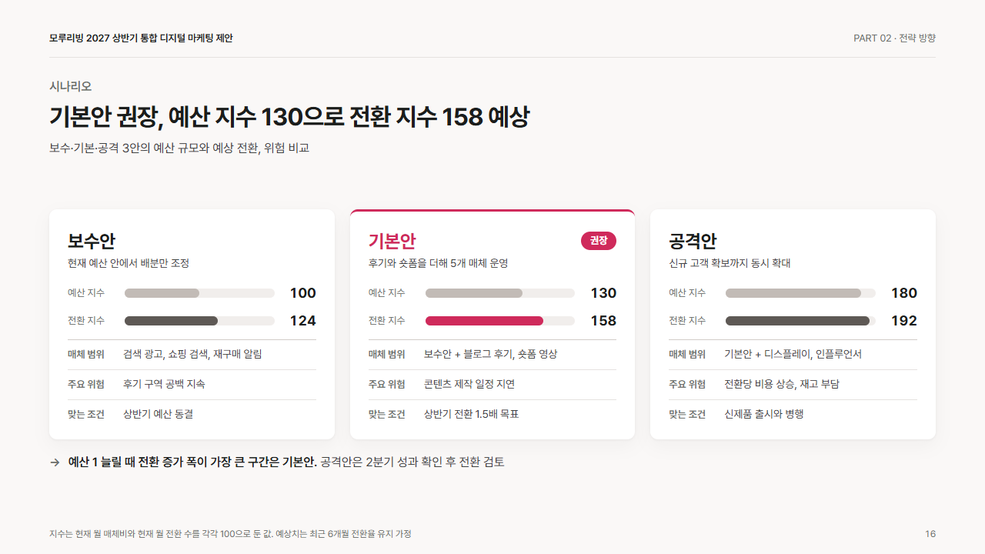This screenshot has width=985, height=554.
Task: Click the 보수안 예산 지수 bar
Action: pyautogui.click(x=199, y=293)
